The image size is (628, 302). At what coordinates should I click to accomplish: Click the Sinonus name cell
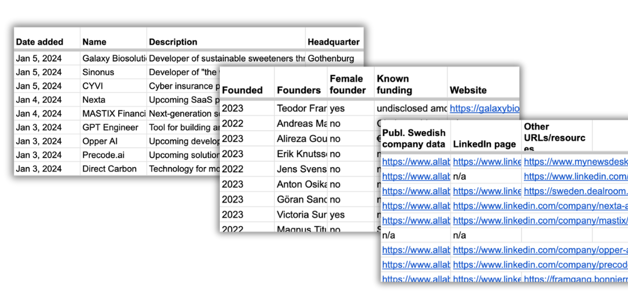[x=114, y=72]
